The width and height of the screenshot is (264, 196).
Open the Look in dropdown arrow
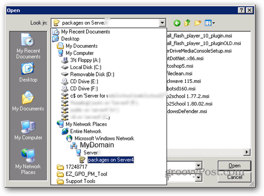click(x=162, y=23)
